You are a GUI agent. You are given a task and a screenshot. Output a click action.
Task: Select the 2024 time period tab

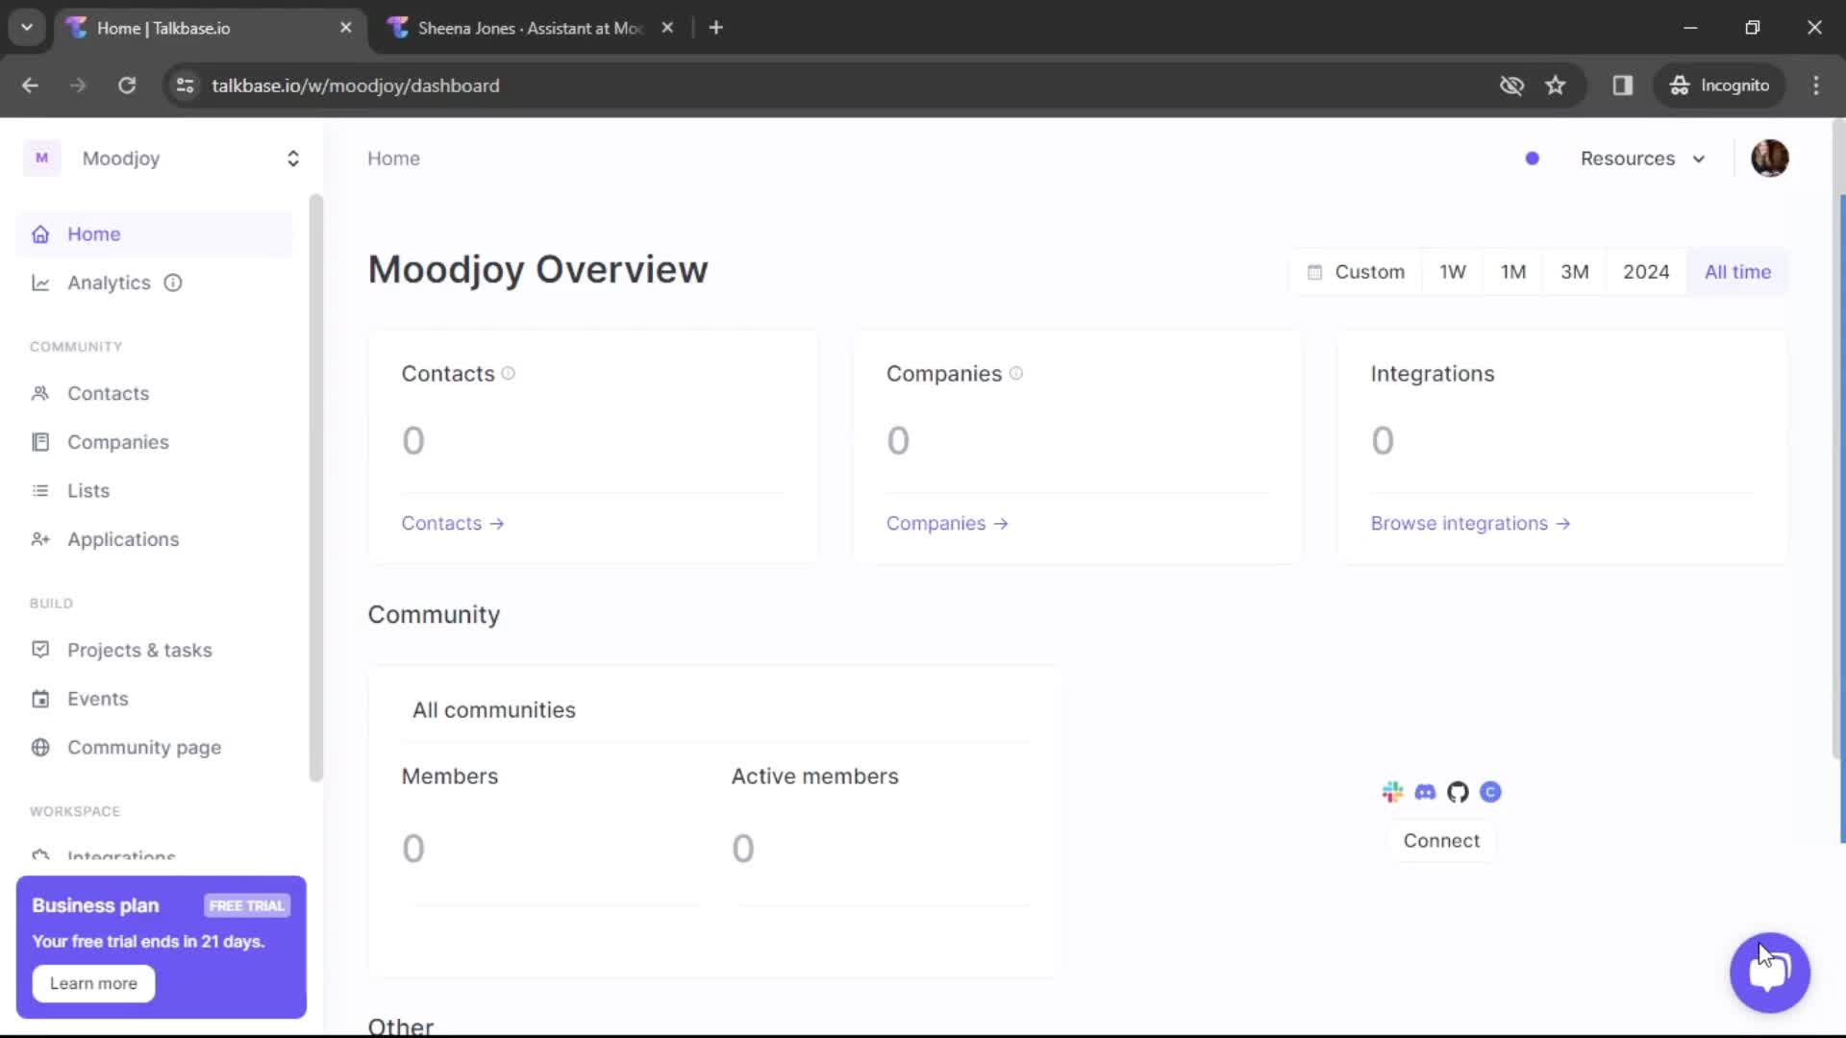point(1646,271)
